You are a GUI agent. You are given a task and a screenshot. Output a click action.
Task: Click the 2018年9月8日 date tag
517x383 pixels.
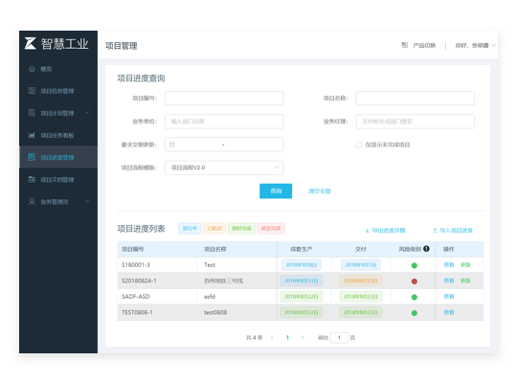pos(302,264)
